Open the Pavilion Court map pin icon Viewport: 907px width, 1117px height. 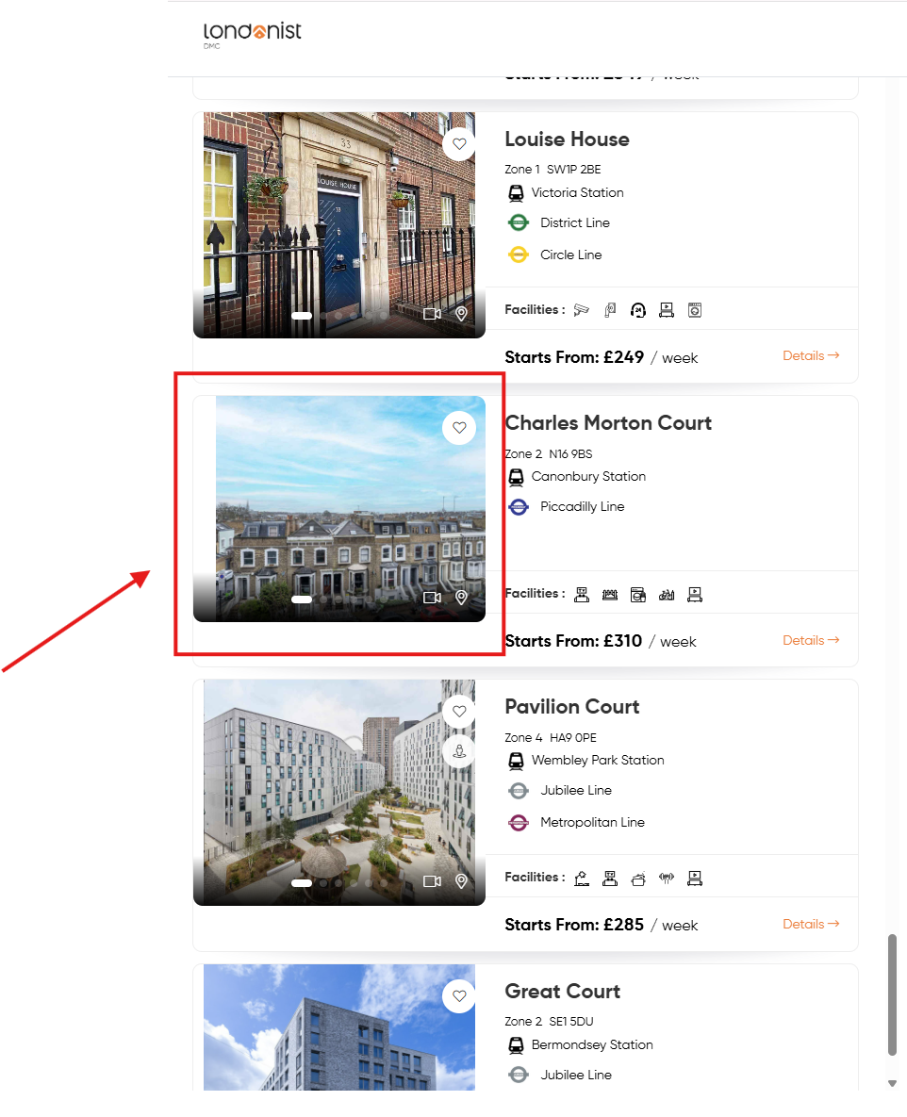[x=462, y=881]
